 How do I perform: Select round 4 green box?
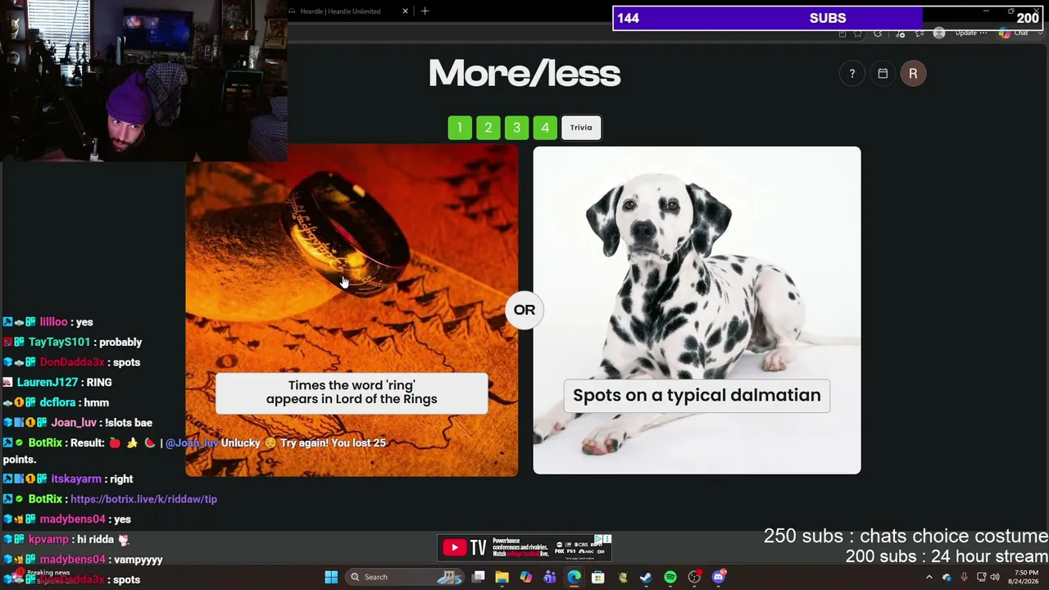(545, 128)
